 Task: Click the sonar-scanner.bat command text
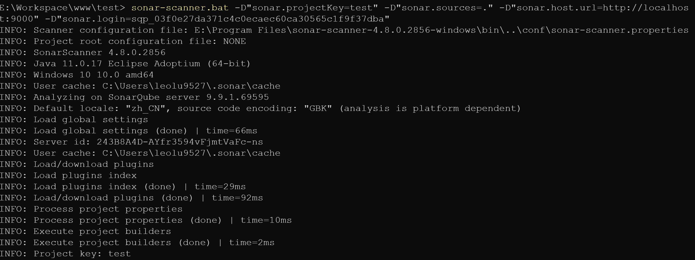pos(180,8)
